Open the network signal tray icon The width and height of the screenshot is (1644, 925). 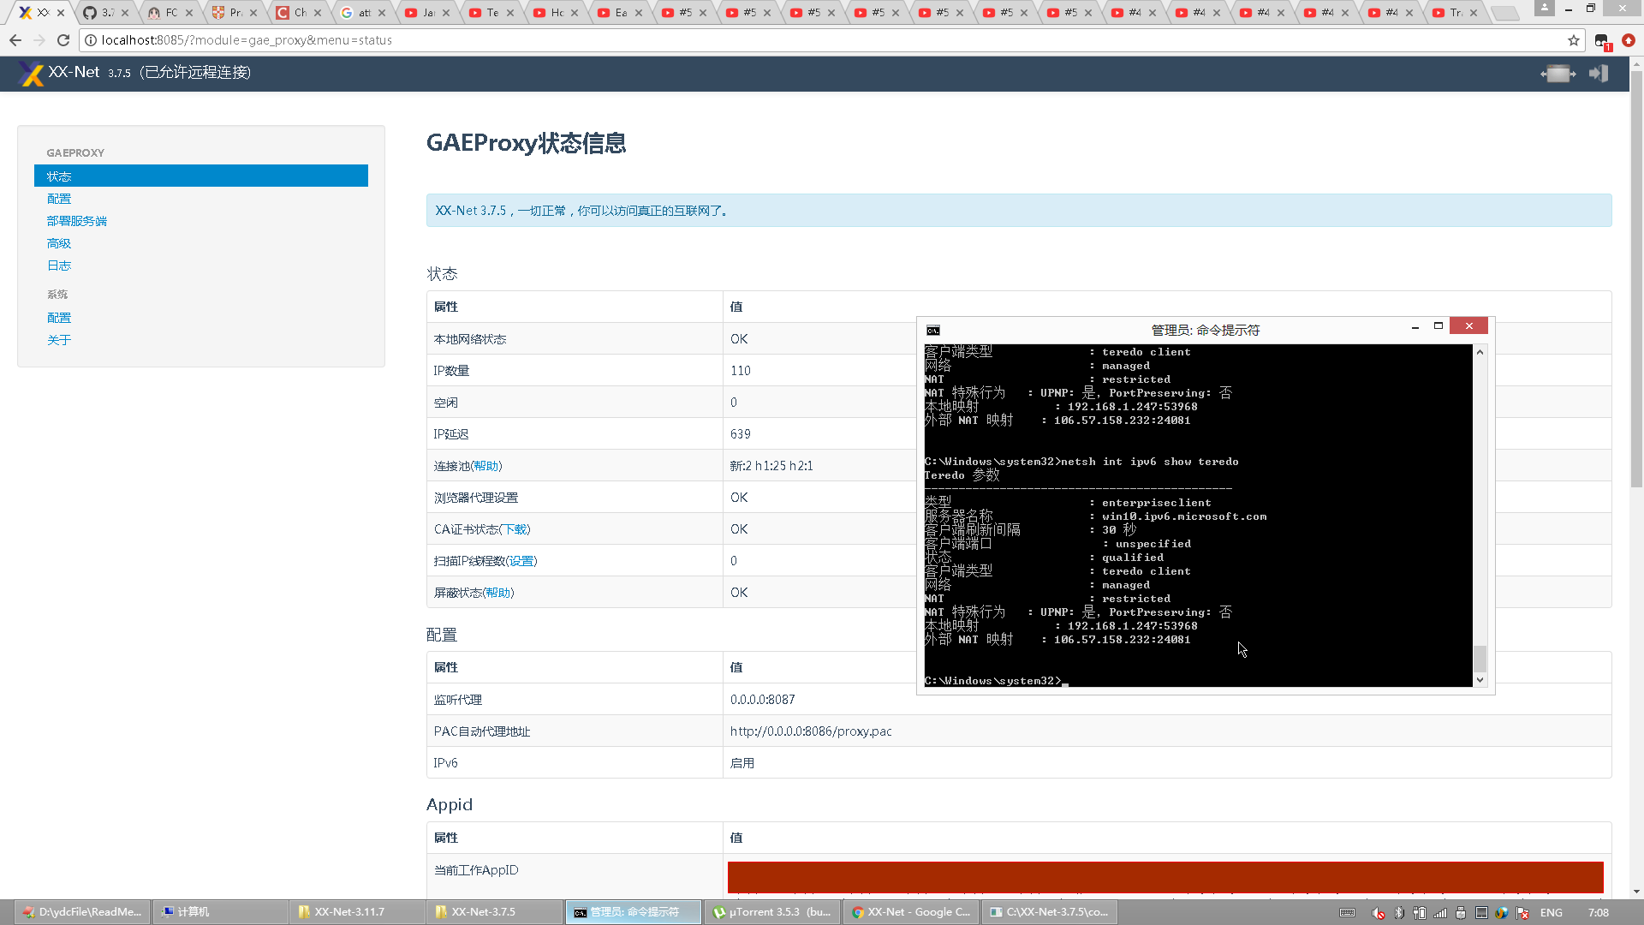click(x=1440, y=913)
